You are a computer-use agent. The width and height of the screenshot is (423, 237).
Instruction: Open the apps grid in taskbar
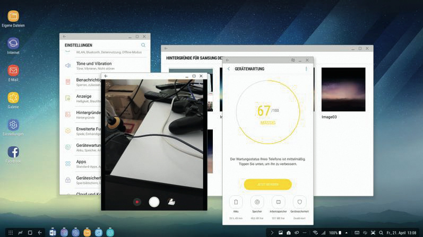(10, 233)
